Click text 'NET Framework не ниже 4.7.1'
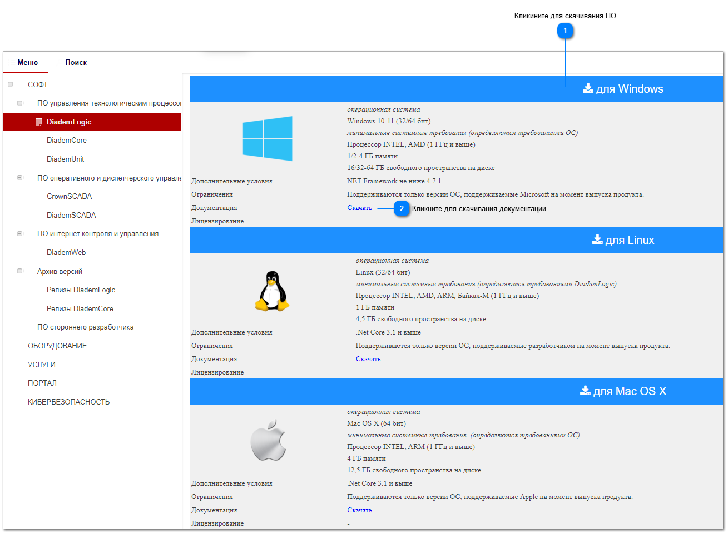728x534 pixels. click(x=394, y=181)
